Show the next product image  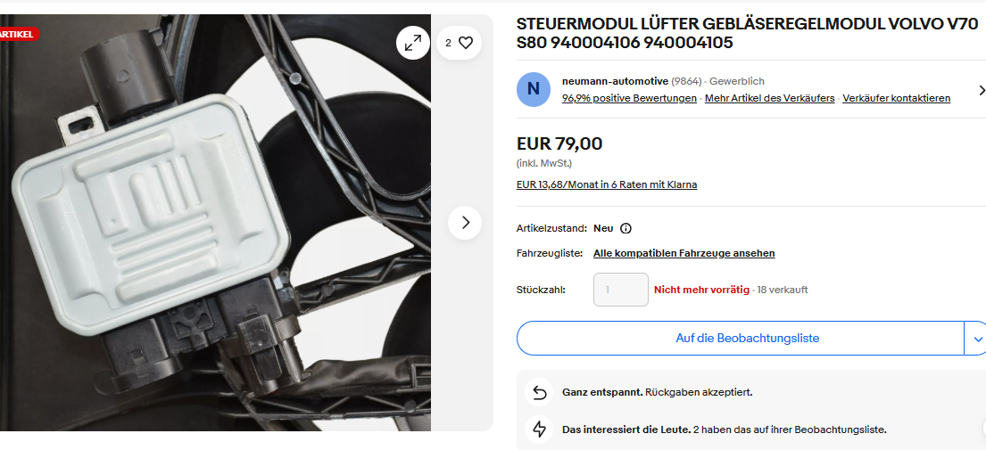465,222
